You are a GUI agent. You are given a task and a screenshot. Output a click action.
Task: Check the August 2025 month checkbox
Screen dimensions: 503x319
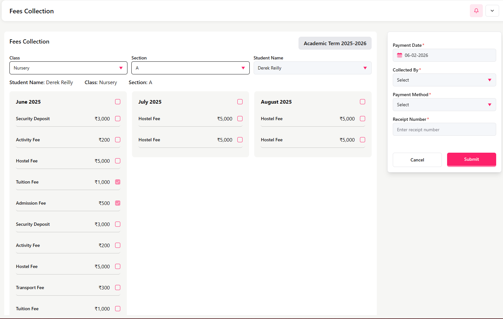click(x=363, y=102)
